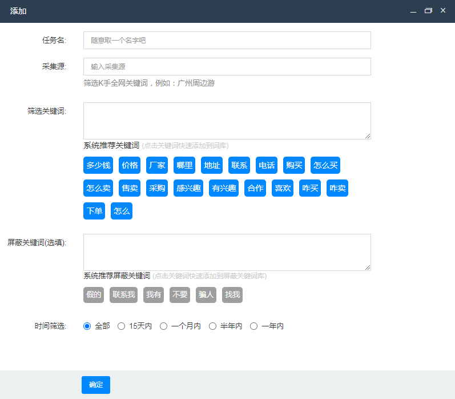Viewport: 455px width, 399px height.
Task: Click the 确定 confirm button
Action: coord(96,385)
